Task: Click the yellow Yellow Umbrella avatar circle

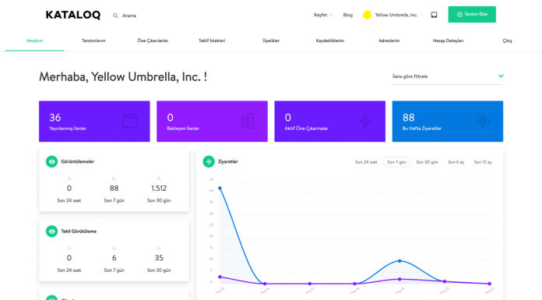Action: pyautogui.click(x=367, y=15)
